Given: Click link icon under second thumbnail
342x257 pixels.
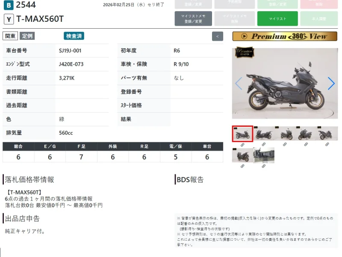Looking at the screenshot, I should tap(264, 144).
